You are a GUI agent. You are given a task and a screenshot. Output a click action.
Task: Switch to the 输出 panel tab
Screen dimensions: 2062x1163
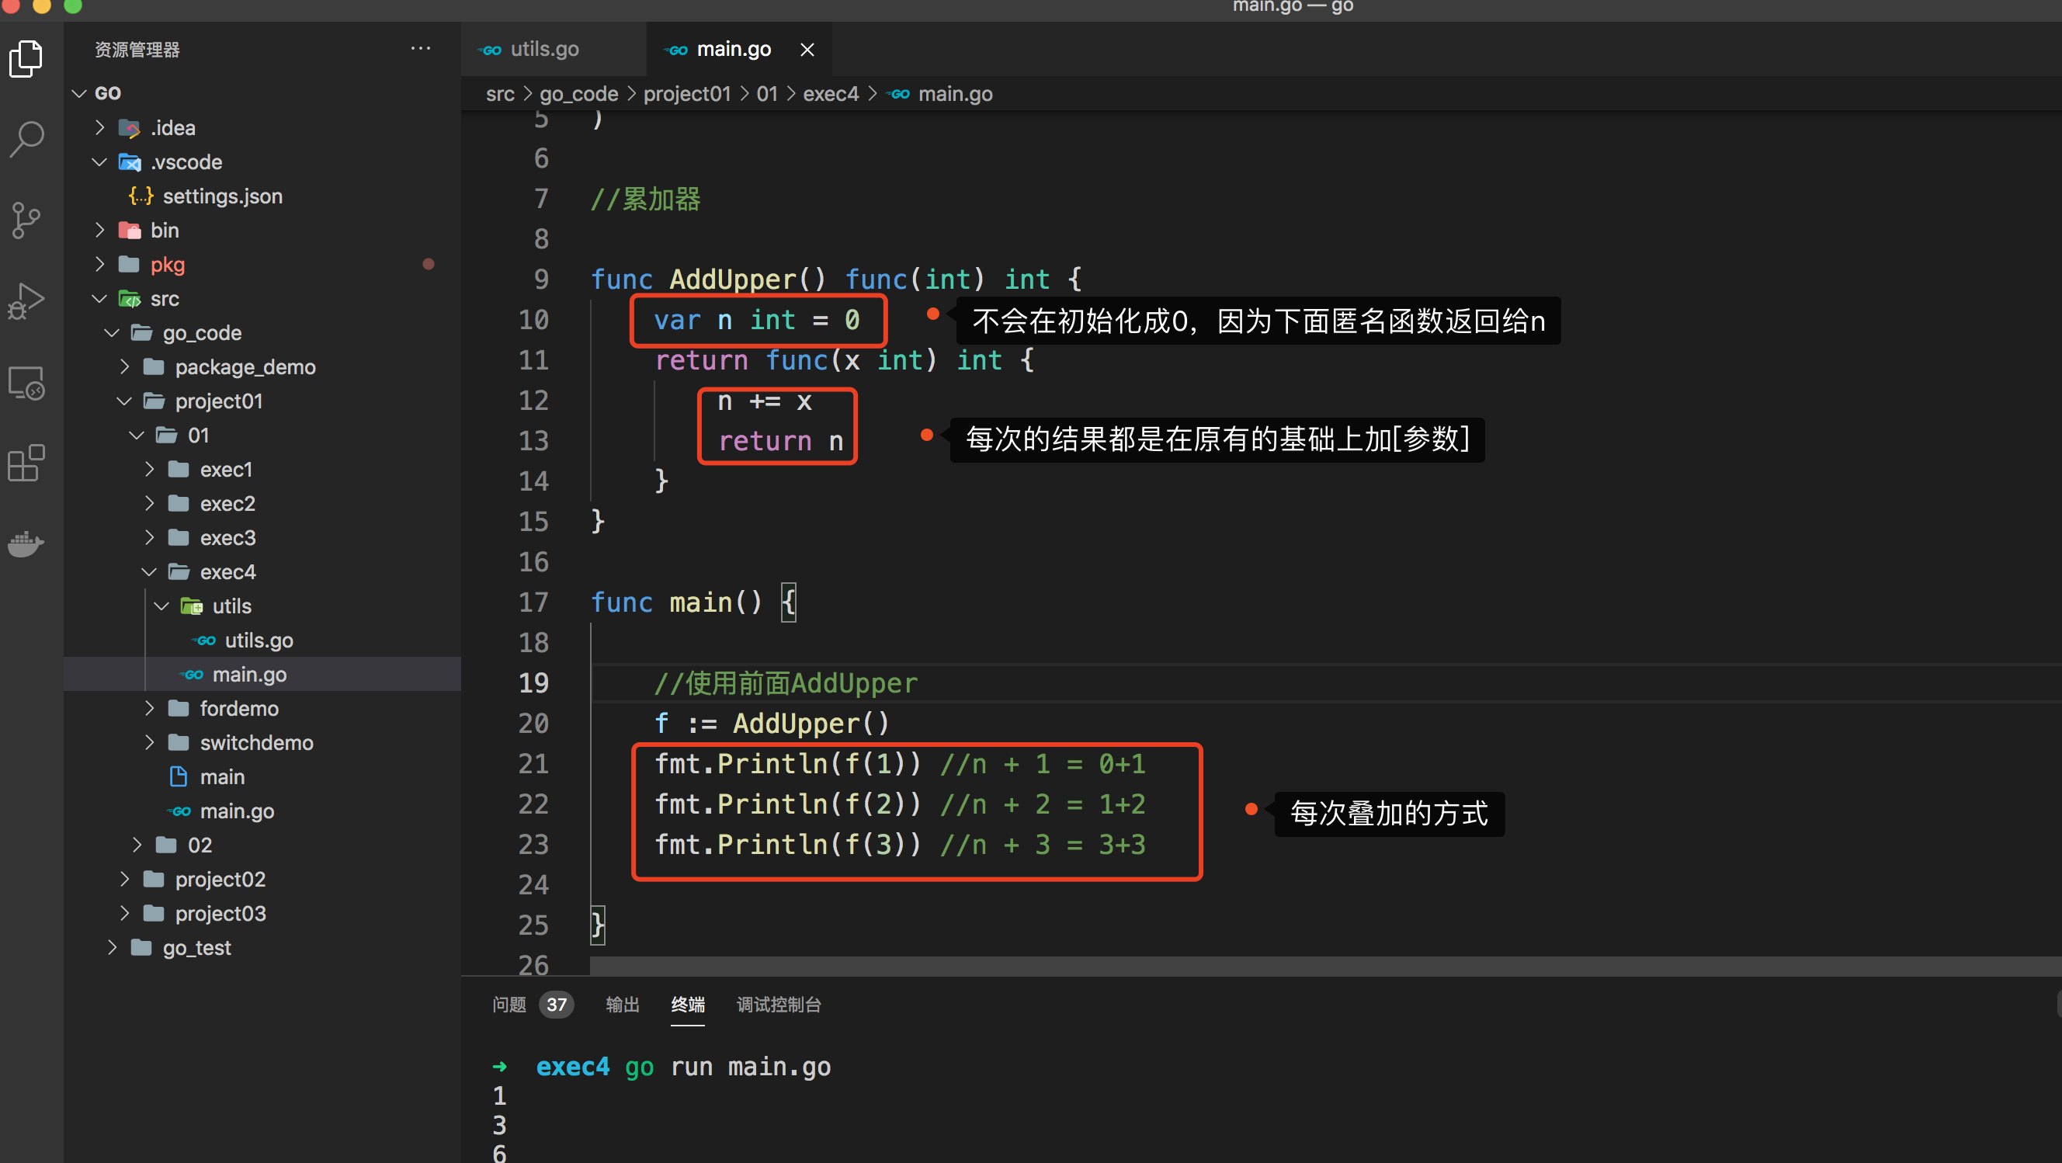click(x=622, y=1005)
